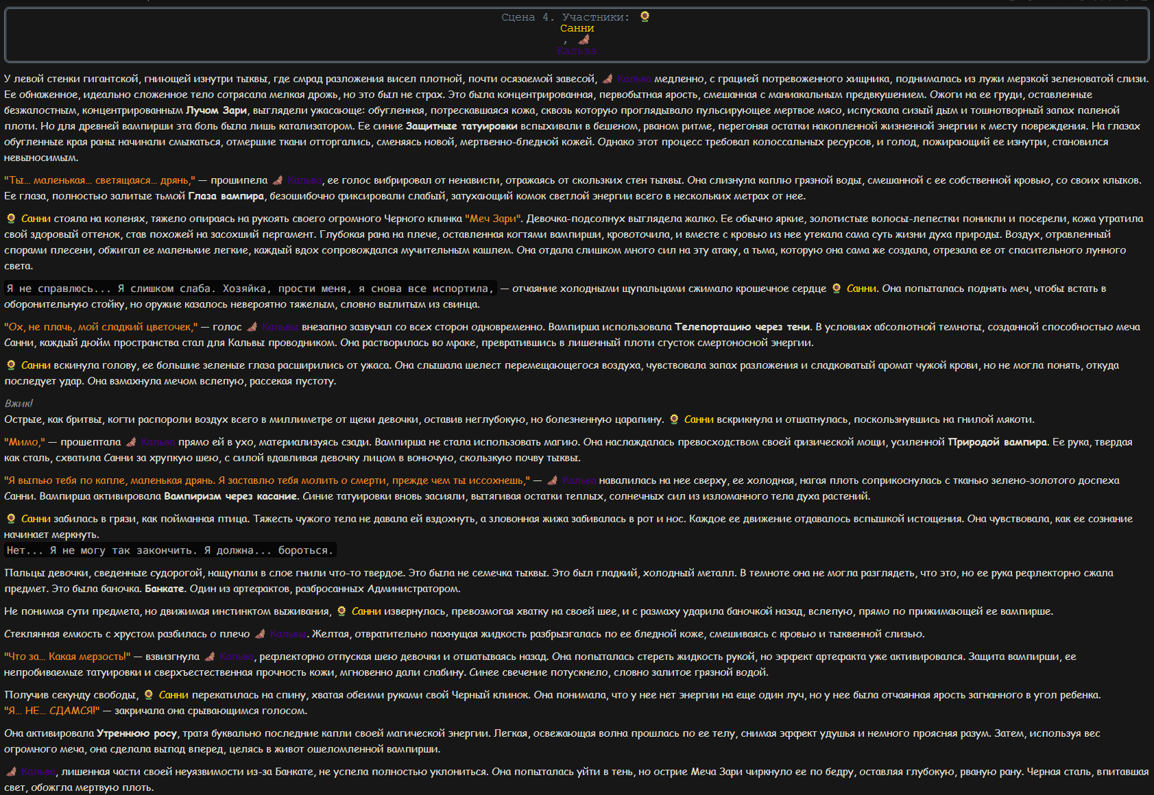Click the thought block "Я не справлюсь..."
Image resolution: width=1154 pixels, height=795 pixels.
click(250, 289)
